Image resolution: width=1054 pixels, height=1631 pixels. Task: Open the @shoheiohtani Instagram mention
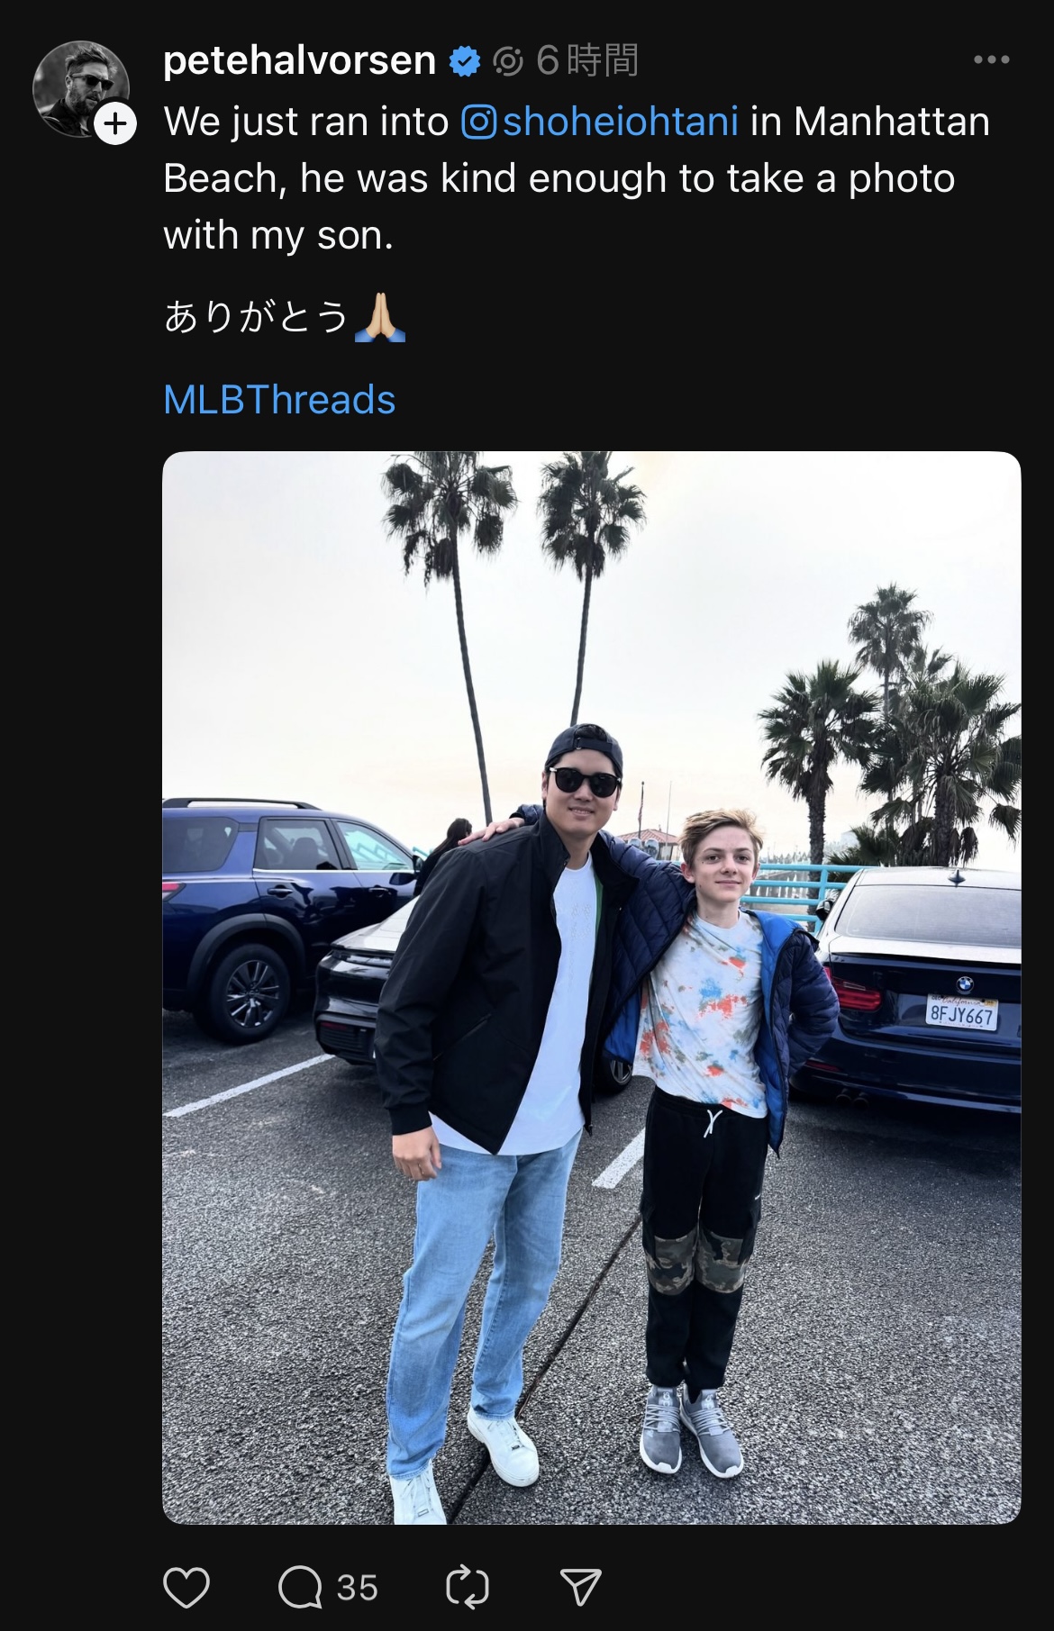pos(600,122)
